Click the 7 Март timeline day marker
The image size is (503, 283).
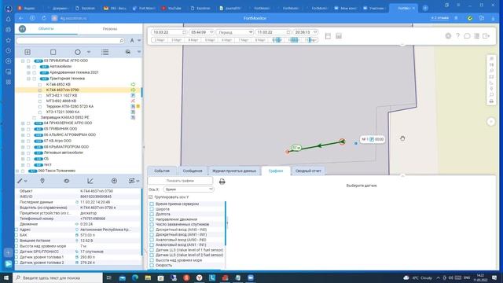pyautogui.click(x=243, y=40)
